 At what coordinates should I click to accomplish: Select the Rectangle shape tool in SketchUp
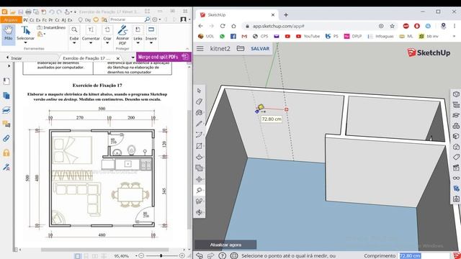tap(199, 146)
